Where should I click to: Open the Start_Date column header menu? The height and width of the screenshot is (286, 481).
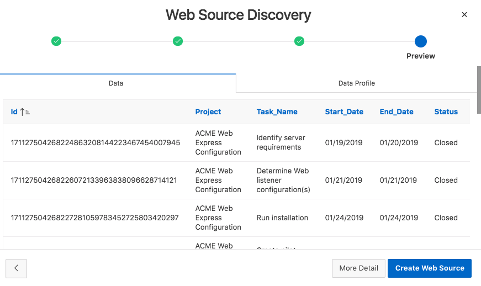[x=344, y=112]
